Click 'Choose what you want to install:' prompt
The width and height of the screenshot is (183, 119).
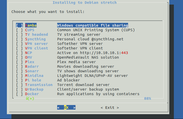coord(48,12)
